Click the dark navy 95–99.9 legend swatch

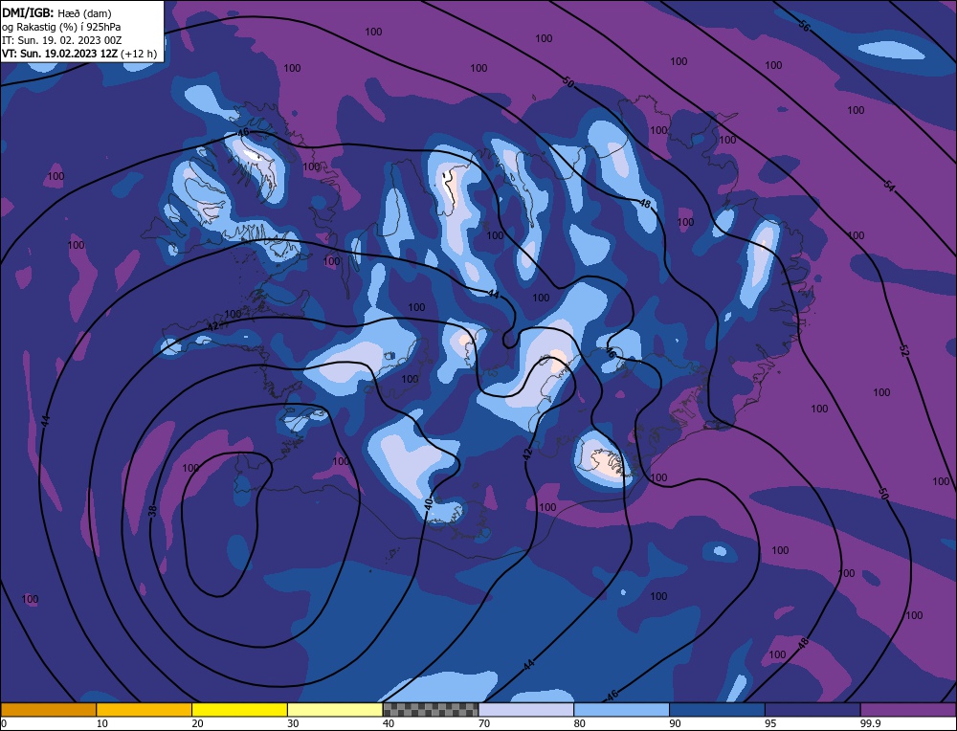812,709
